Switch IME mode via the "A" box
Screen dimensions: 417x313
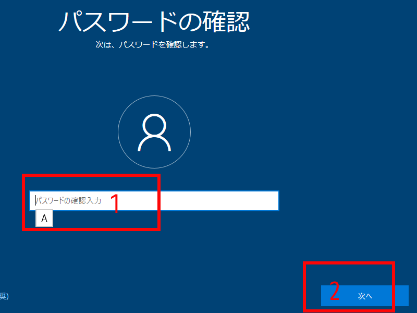44,219
